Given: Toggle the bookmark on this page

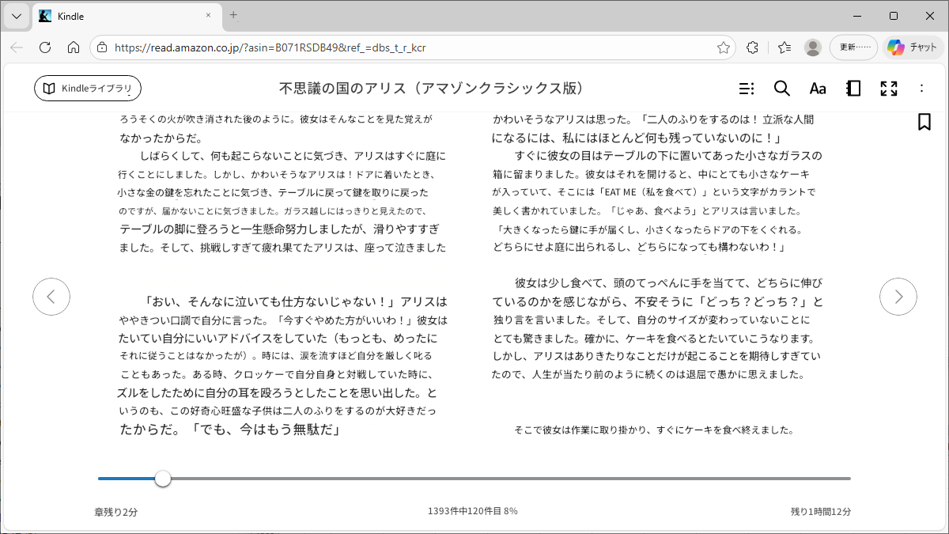Looking at the screenshot, I should tap(924, 122).
